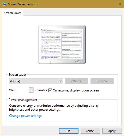Click the Screen saver group label
The height and width of the screenshot is (136, 124).
pyautogui.click(x=17, y=75)
